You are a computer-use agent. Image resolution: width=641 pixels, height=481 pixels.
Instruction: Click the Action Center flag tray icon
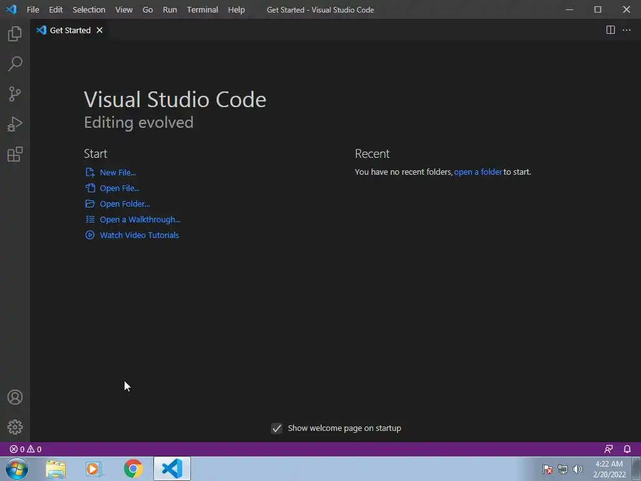coord(548,469)
